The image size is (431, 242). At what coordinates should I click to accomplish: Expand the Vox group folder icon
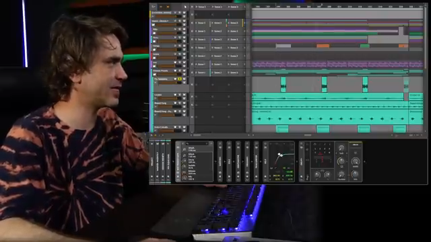(x=154, y=66)
